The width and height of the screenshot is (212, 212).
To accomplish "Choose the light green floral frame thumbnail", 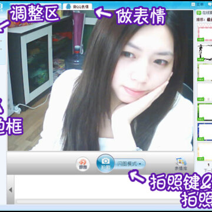I will (x=204, y=72).
